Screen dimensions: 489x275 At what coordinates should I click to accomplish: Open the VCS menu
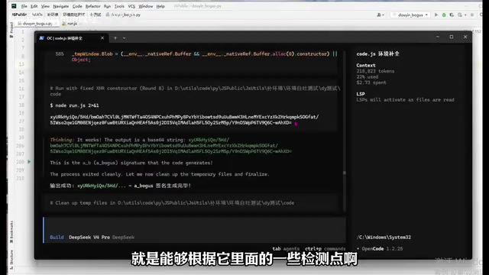[131, 6]
